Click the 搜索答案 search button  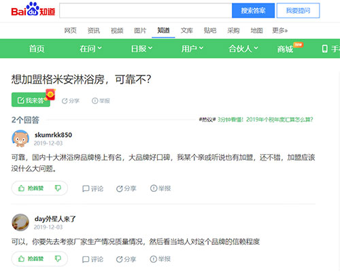253,10
